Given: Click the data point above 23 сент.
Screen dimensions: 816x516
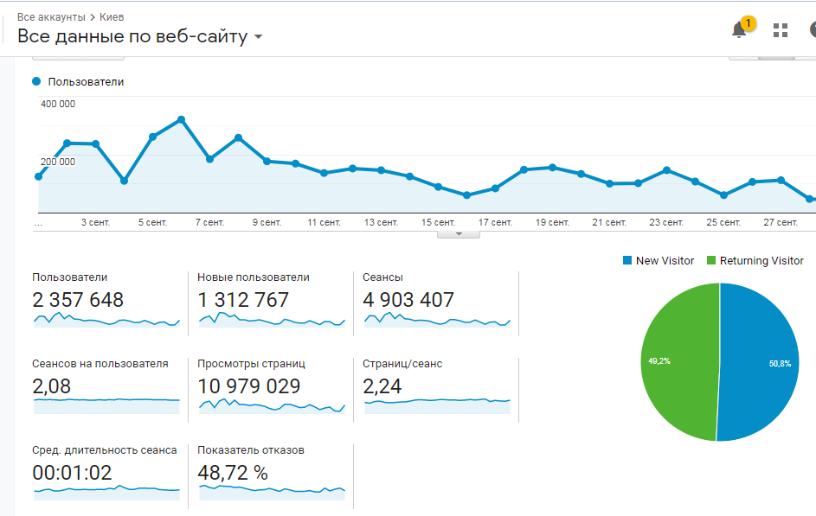Looking at the screenshot, I should click(x=666, y=170).
